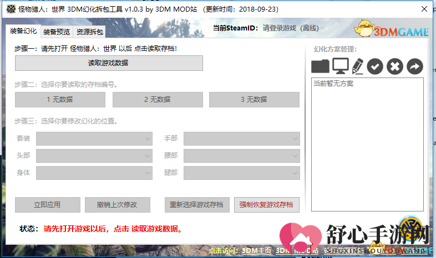Click the arrow share scheme icon
Screen dimensions: 436x258
[415, 66]
